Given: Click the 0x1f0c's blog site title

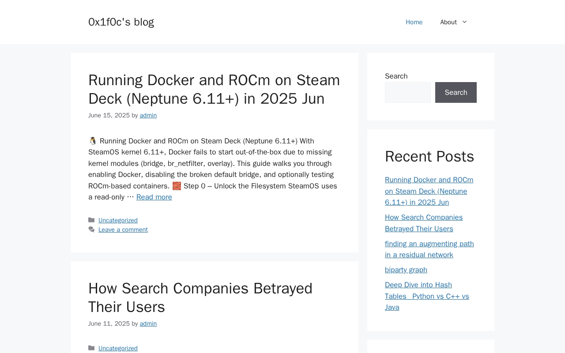Looking at the screenshot, I should (121, 22).
